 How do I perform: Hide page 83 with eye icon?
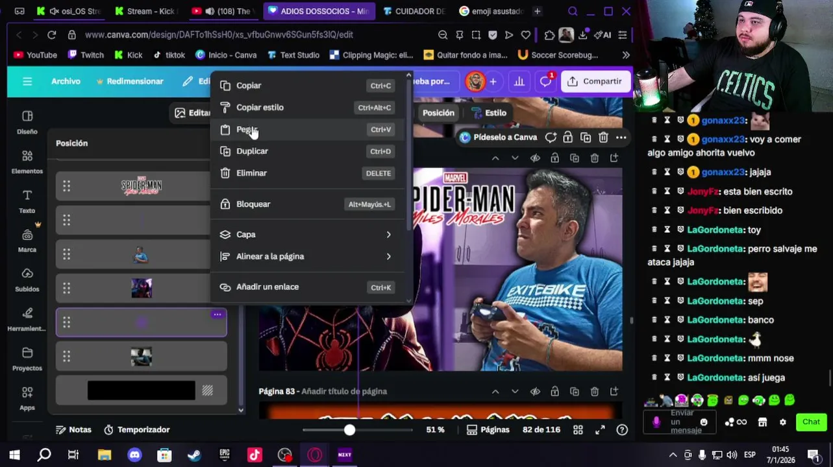tap(535, 392)
